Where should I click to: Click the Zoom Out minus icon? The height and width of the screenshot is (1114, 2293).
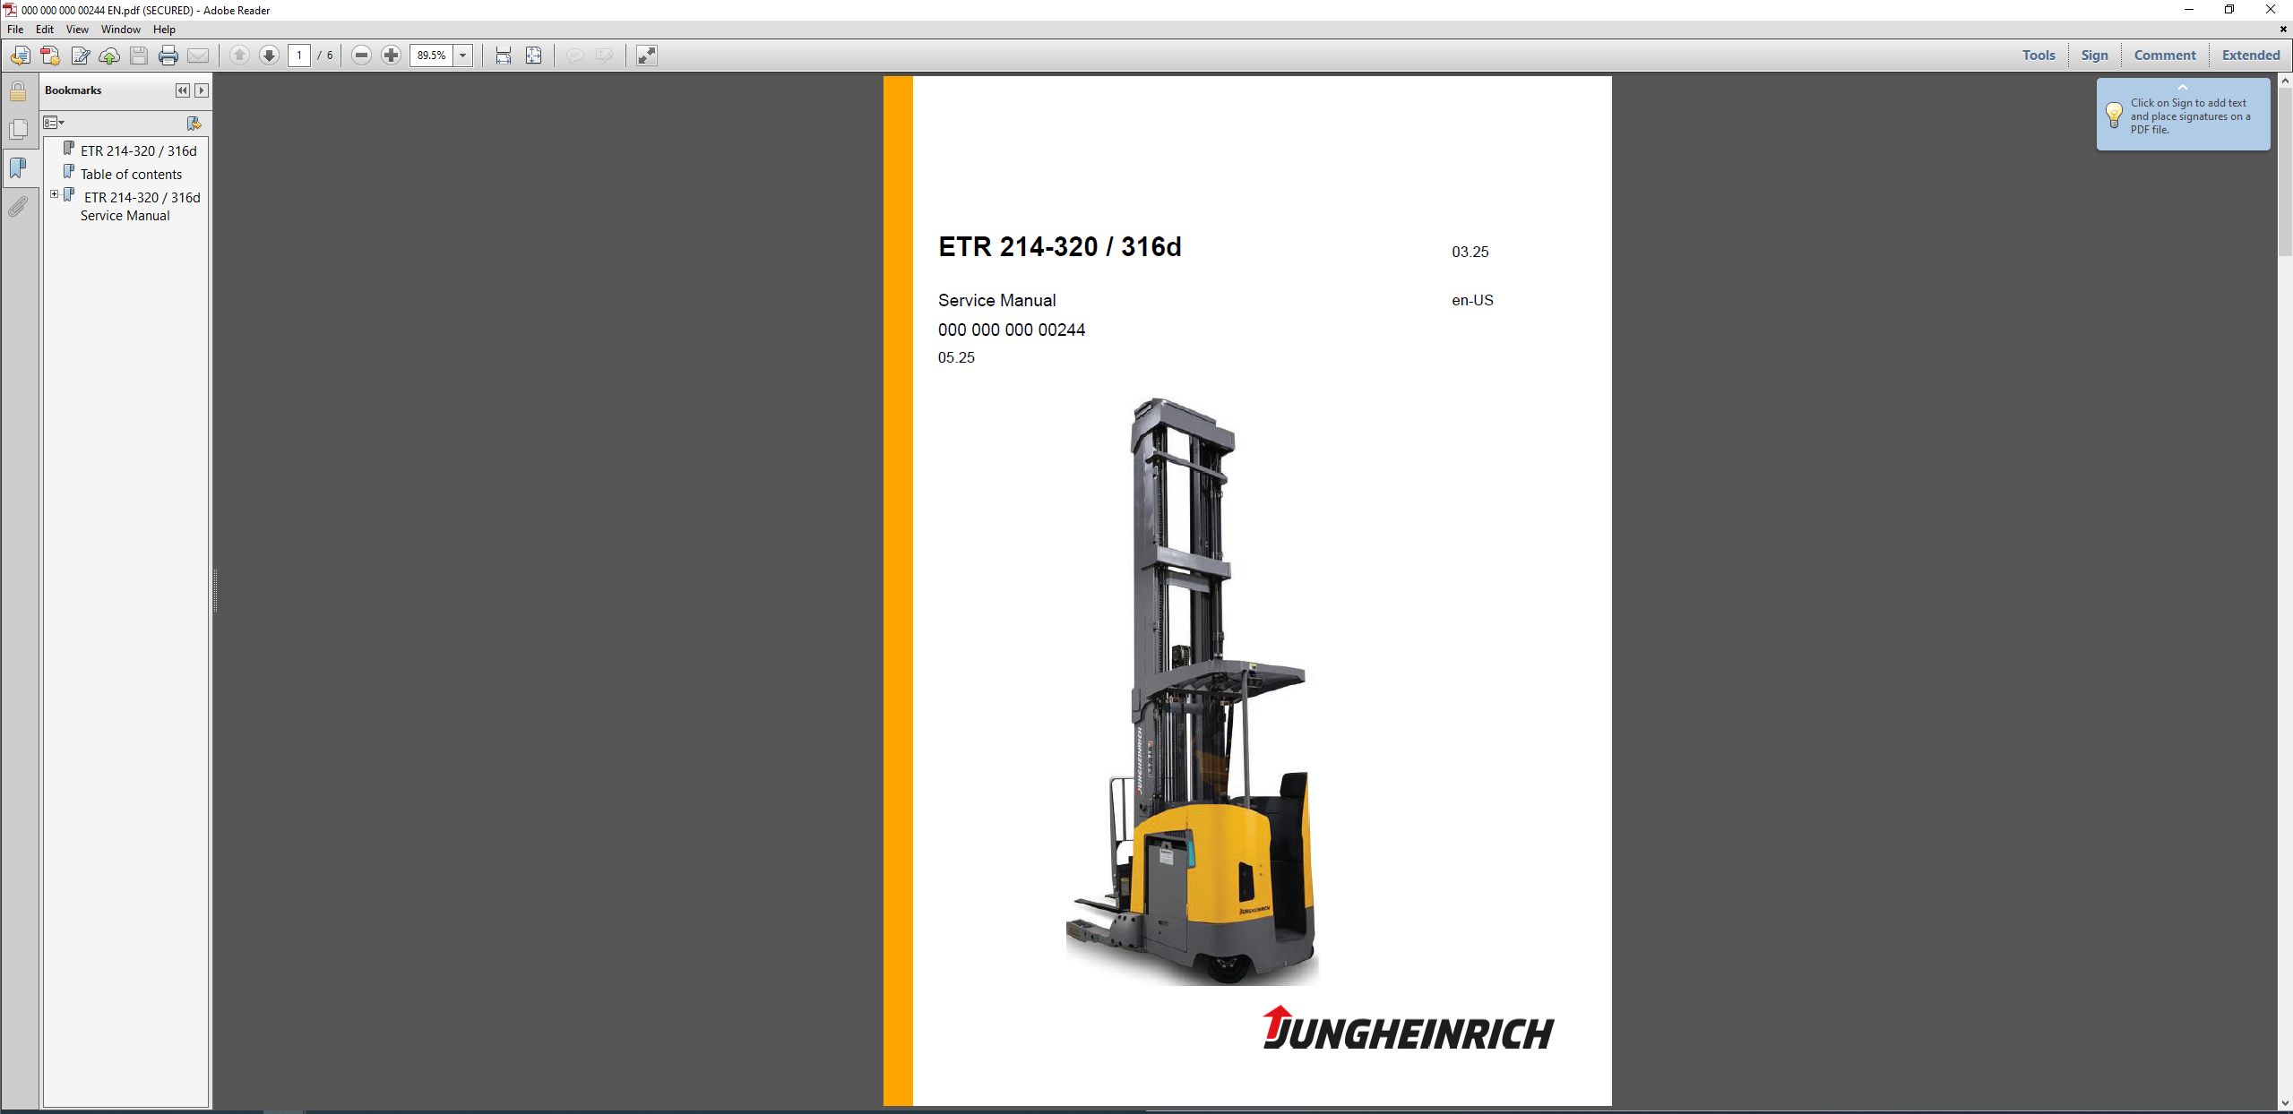(361, 56)
